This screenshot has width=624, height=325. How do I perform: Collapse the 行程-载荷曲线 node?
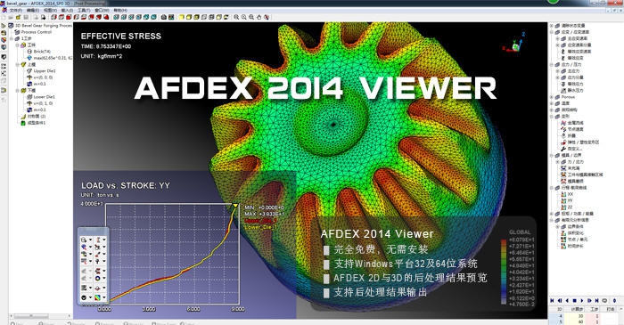tap(552, 188)
